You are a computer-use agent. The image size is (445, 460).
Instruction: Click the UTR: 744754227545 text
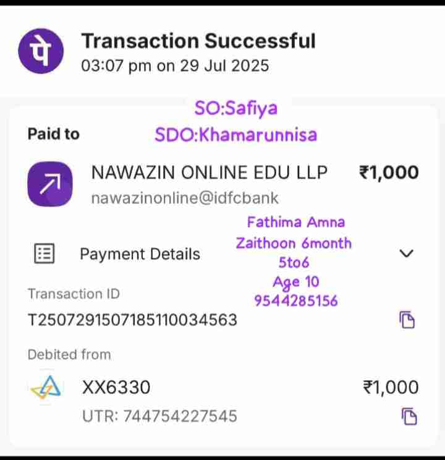[159, 416]
